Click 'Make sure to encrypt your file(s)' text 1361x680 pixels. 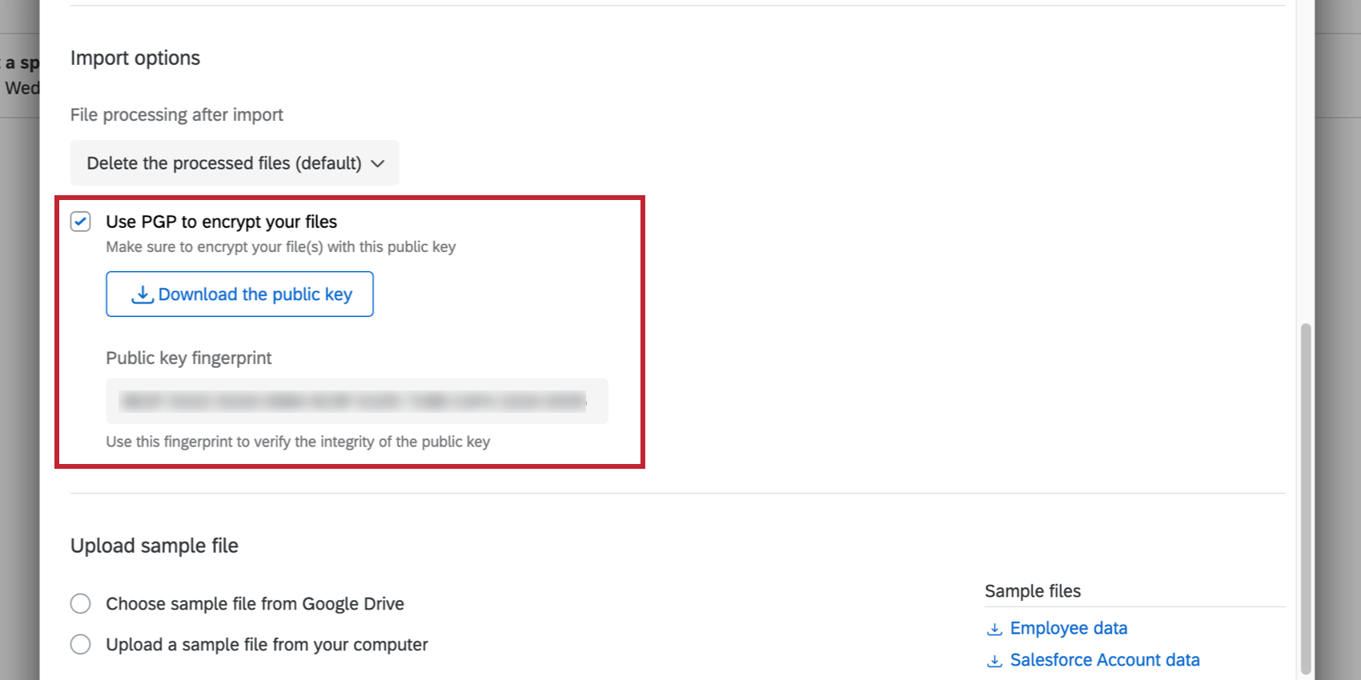281,247
